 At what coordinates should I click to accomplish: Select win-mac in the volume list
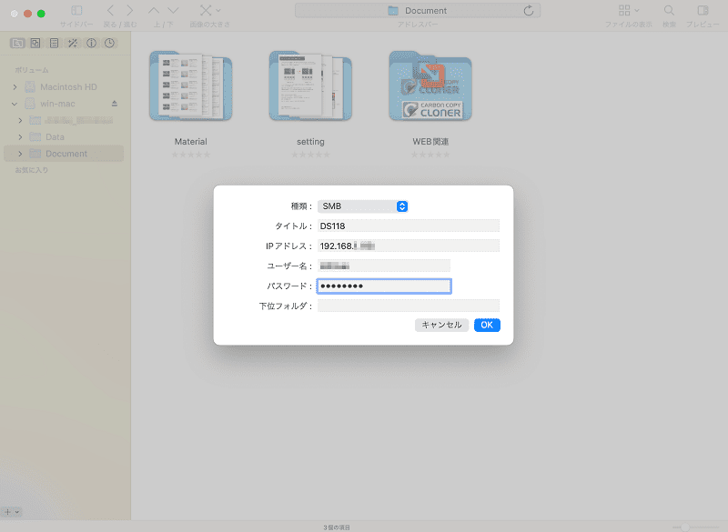point(57,104)
